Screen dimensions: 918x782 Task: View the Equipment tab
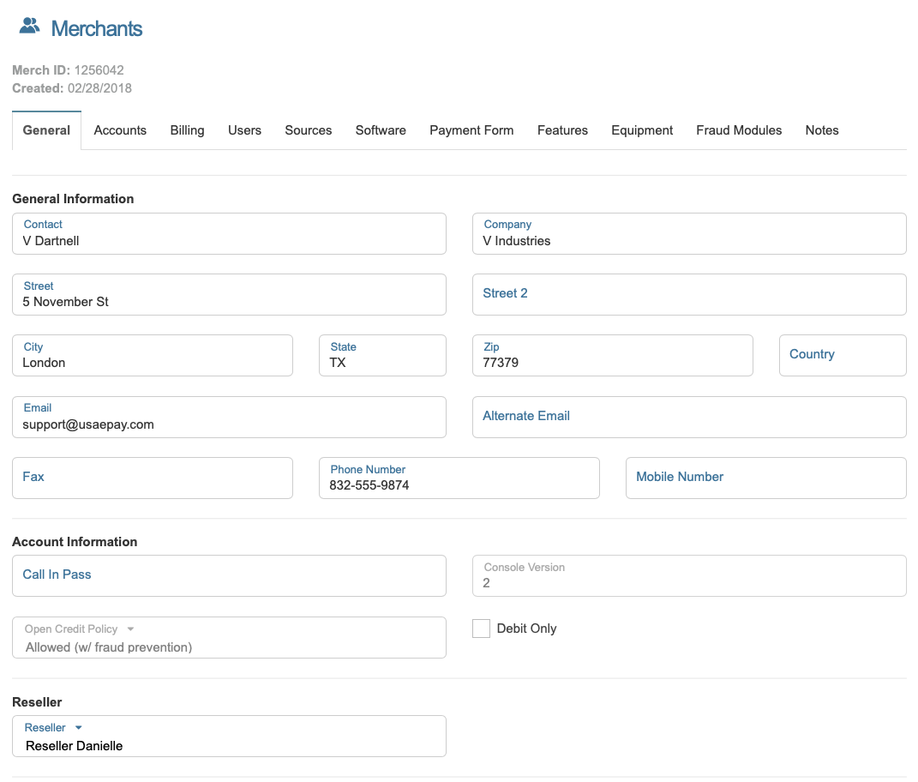pyautogui.click(x=642, y=130)
